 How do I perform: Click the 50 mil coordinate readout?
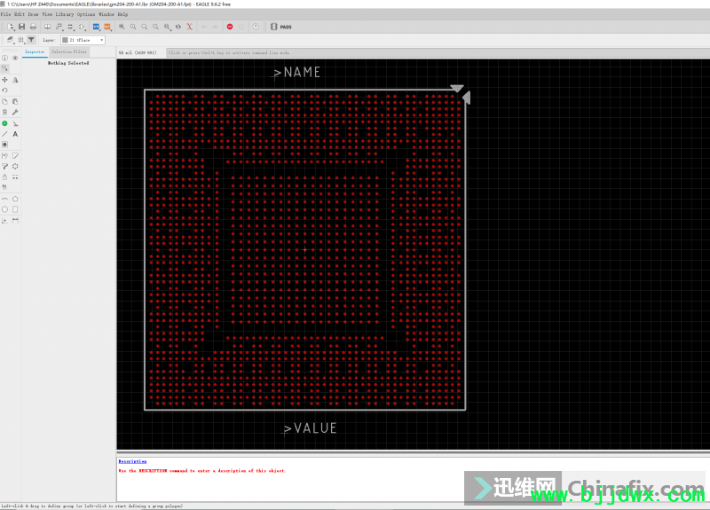[138, 52]
